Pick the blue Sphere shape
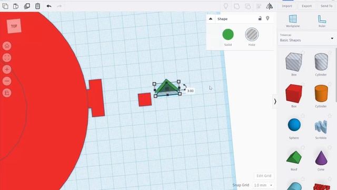 point(294,125)
